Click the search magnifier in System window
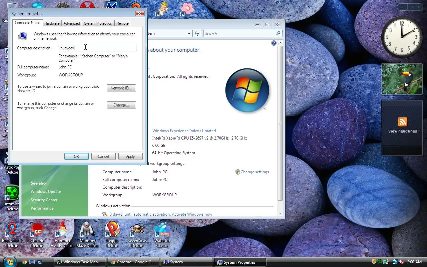Image resolution: width=427 pixels, height=267 pixels. [278, 33]
